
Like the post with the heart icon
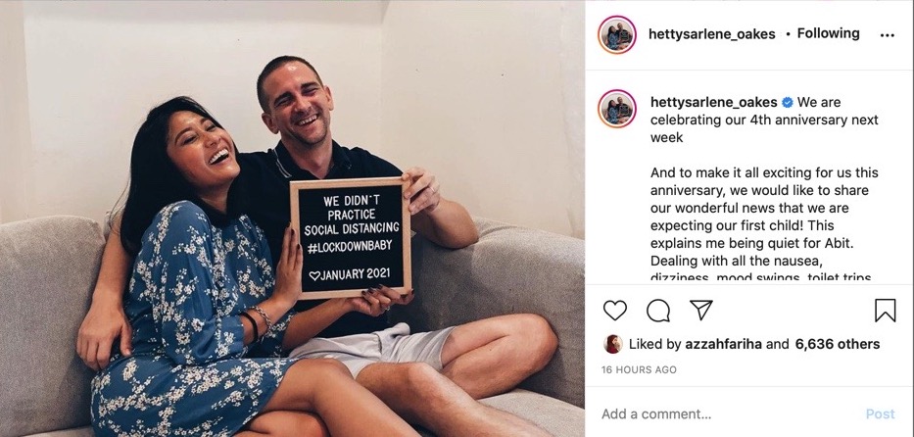click(x=614, y=311)
